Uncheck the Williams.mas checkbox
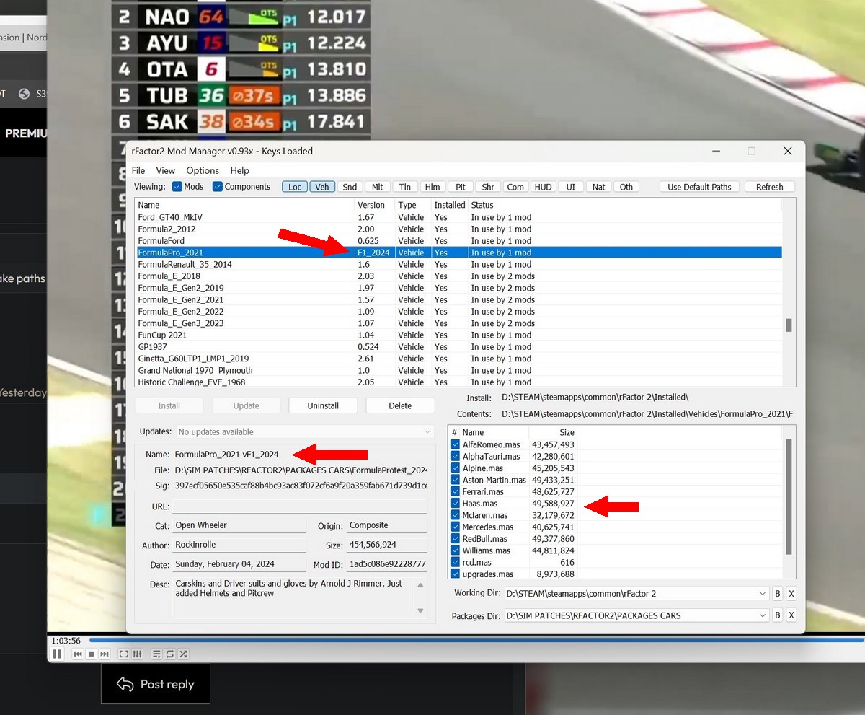865x715 pixels. tap(455, 550)
